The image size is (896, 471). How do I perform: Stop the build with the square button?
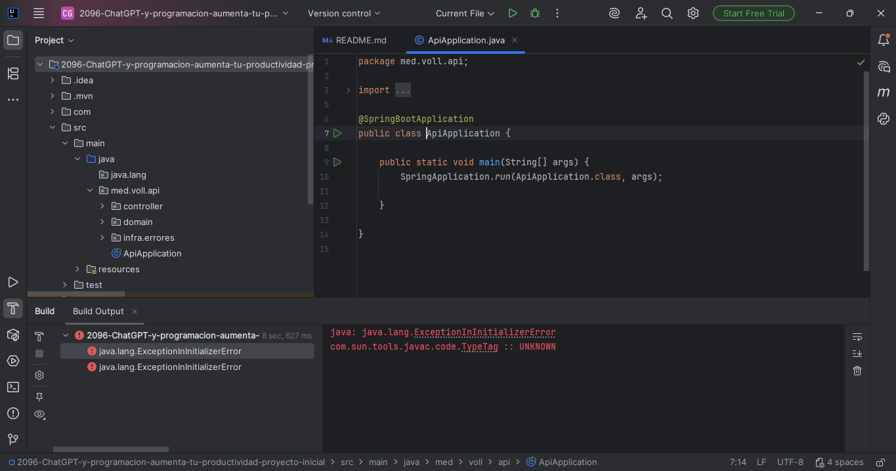(x=39, y=354)
